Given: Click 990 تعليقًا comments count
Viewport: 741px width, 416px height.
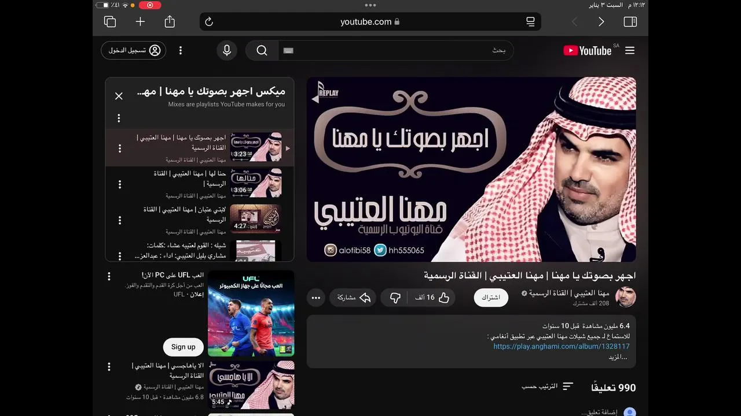Looking at the screenshot, I should pos(613,388).
